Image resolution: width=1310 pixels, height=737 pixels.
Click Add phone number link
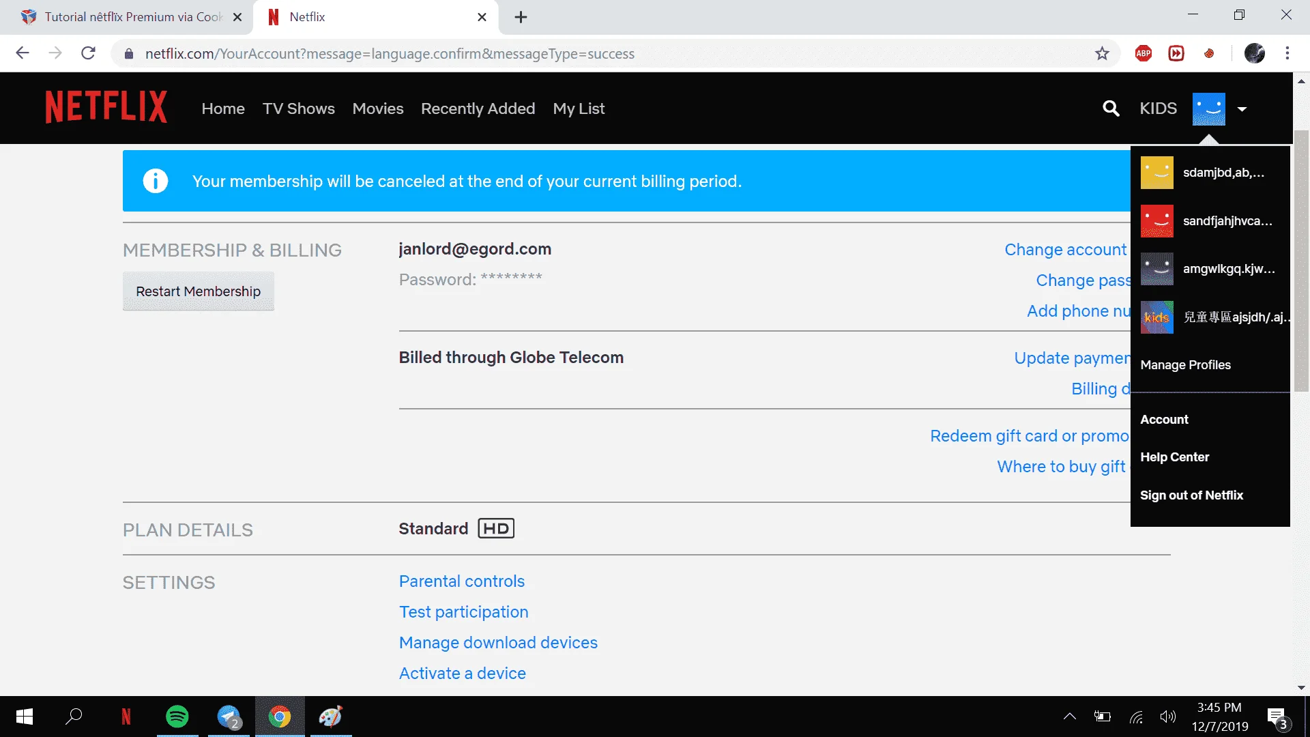pos(1079,311)
